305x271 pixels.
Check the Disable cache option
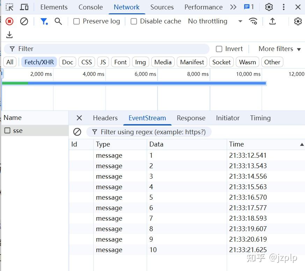click(134, 21)
